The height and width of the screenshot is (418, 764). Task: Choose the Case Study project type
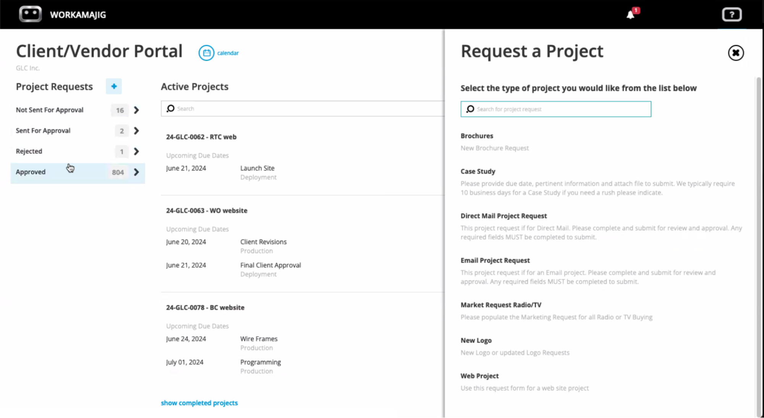(478, 171)
